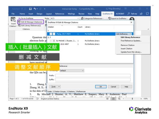Click Edit Library Reference(s)
This screenshot has height=119, width=159.
tap(29, 25)
